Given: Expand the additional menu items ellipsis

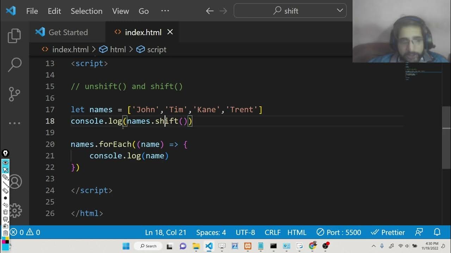Looking at the screenshot, I should point(165,11).
